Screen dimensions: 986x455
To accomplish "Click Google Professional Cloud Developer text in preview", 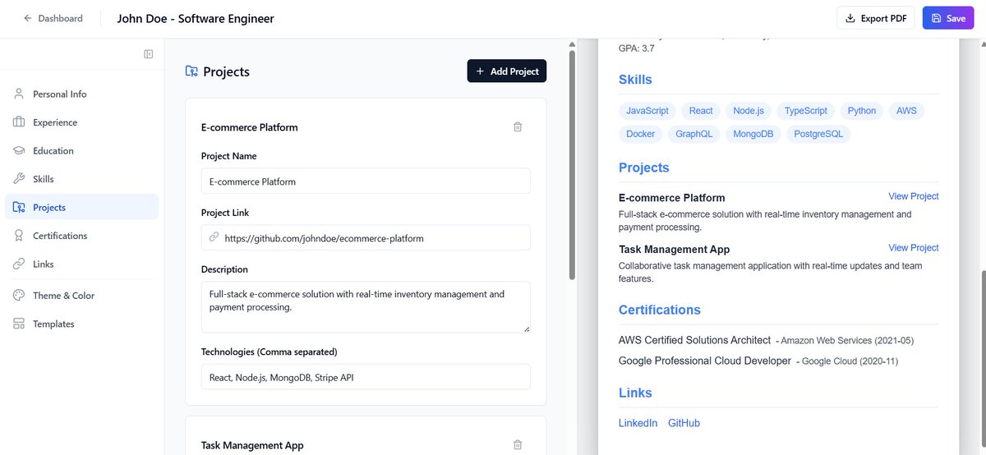I will (705, 361).
